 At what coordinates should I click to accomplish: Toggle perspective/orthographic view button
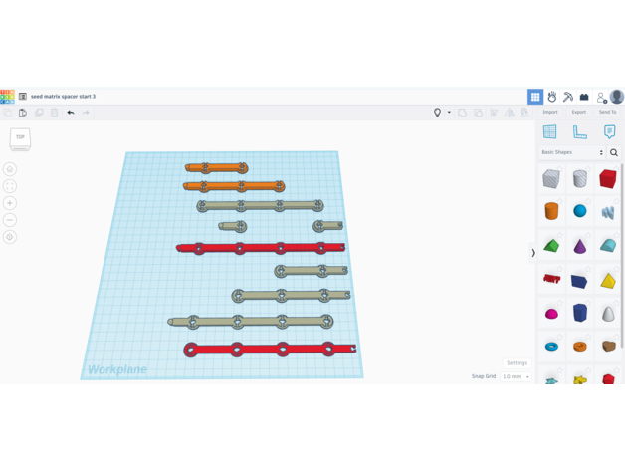tap(10, 237)
